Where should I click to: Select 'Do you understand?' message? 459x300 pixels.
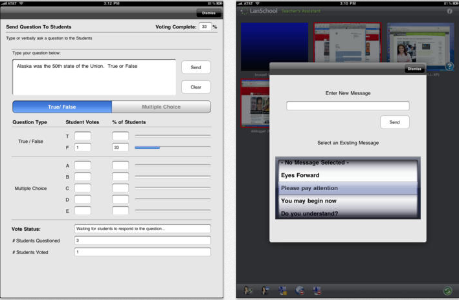348,213
